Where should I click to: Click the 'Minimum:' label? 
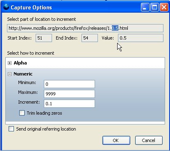tap(27, 82)
